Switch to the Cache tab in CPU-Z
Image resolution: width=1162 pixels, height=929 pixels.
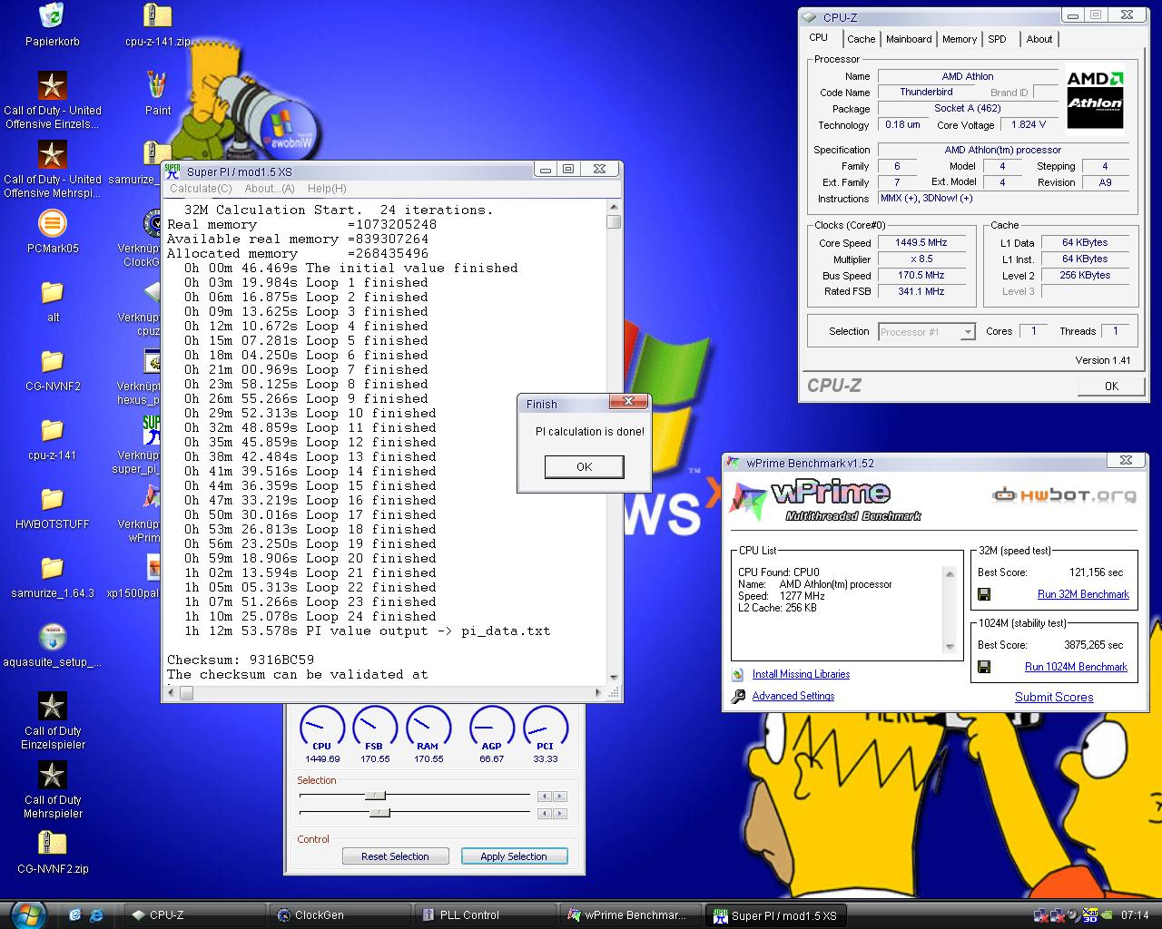[861, 39]
